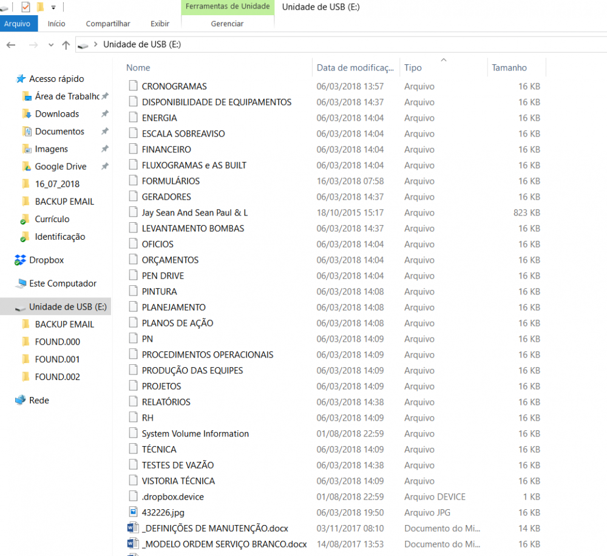Click the Up directory arrow icon

coord(66,45)
